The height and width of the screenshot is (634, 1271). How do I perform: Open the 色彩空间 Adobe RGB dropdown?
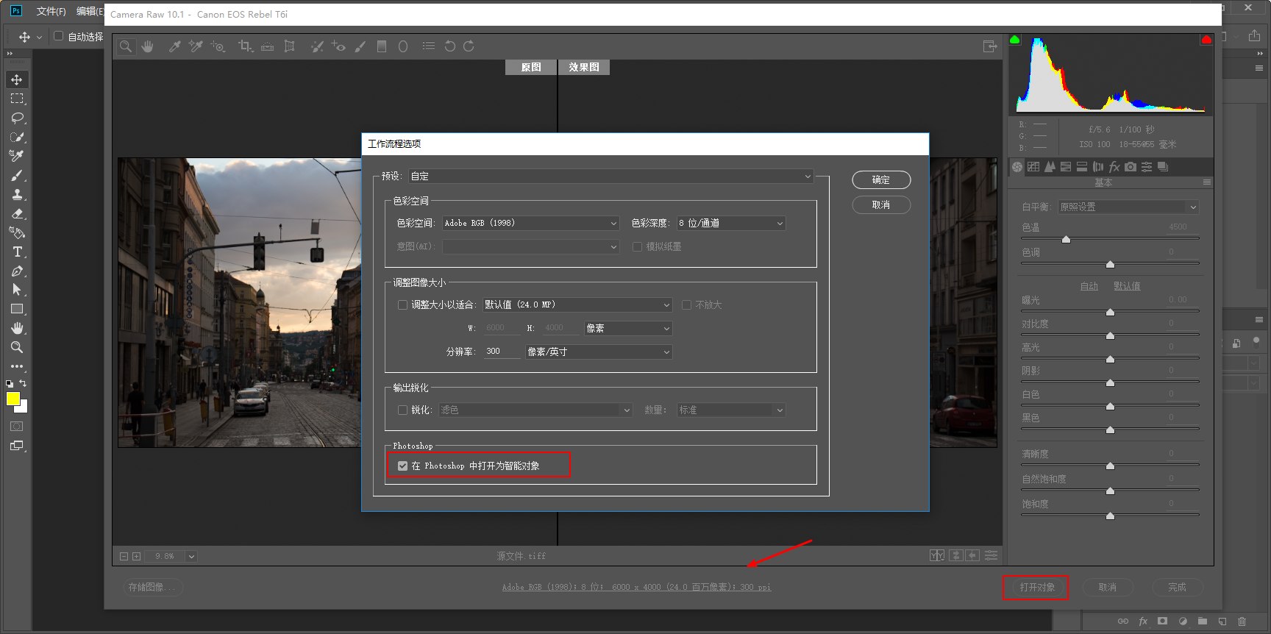pos(531,223)
